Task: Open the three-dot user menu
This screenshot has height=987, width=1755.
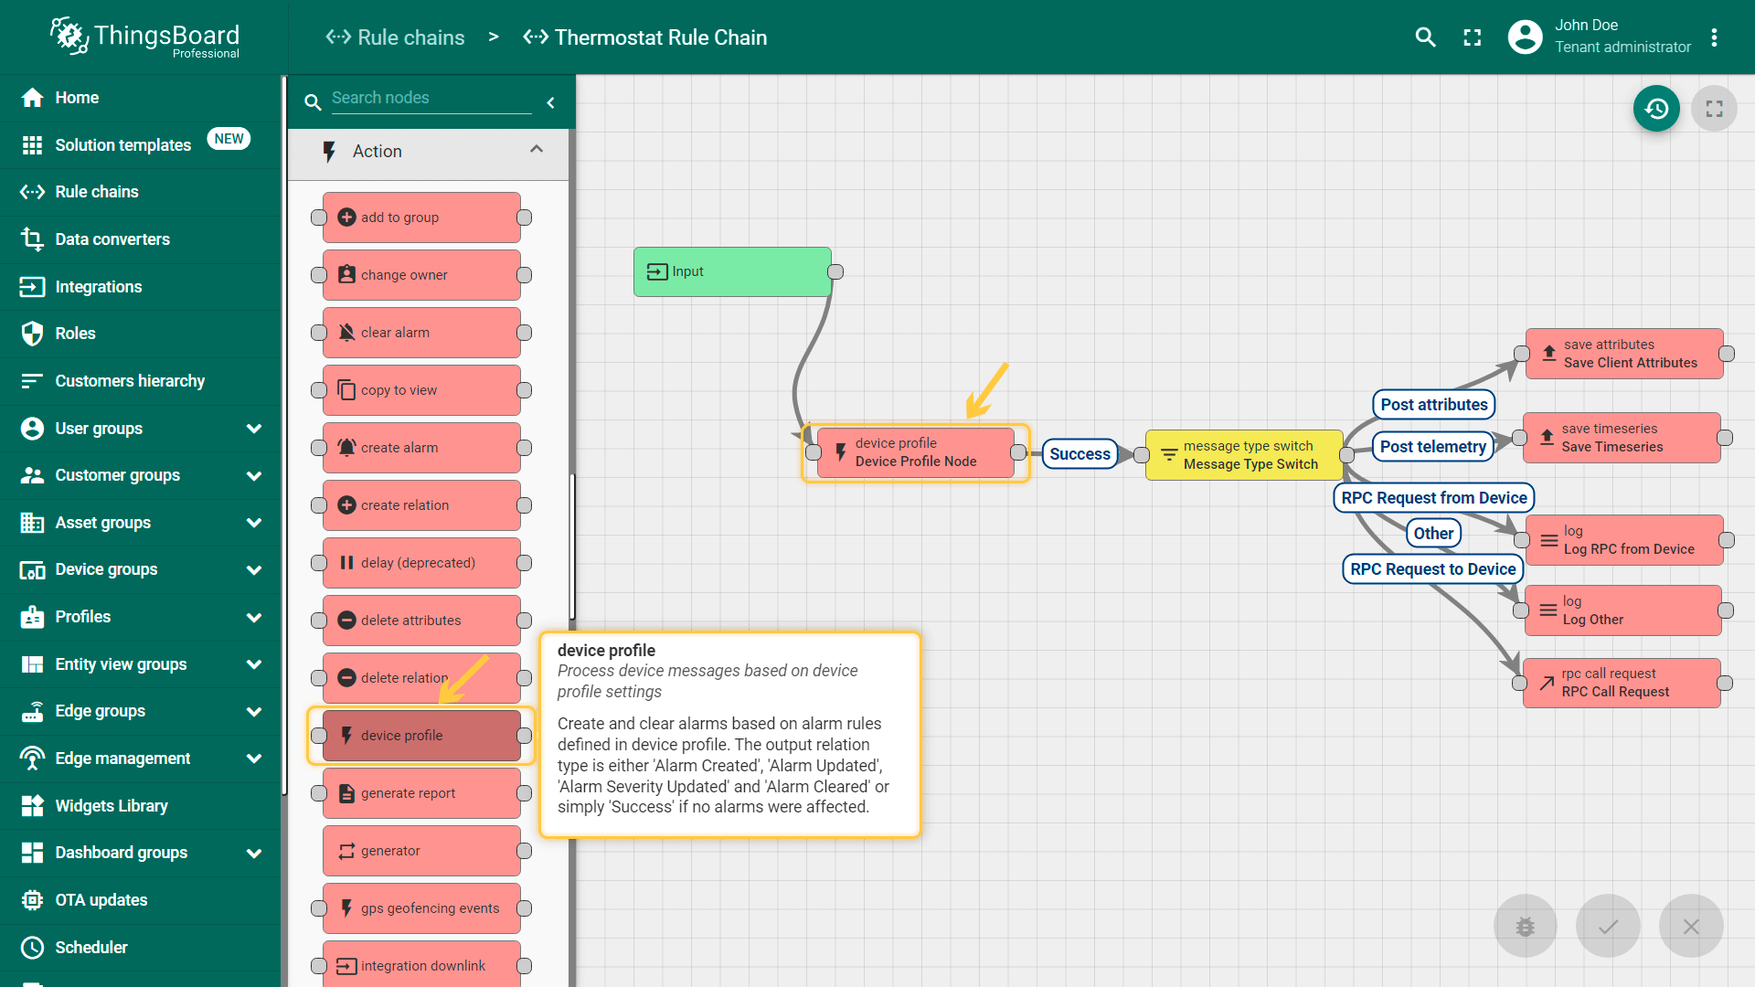Action: click(1714, 37)
